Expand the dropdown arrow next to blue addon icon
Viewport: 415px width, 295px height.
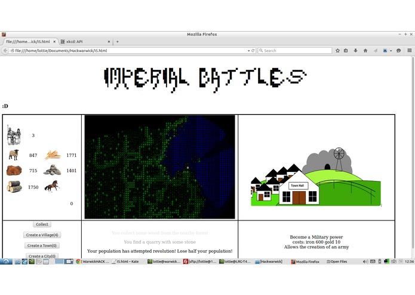391,51
